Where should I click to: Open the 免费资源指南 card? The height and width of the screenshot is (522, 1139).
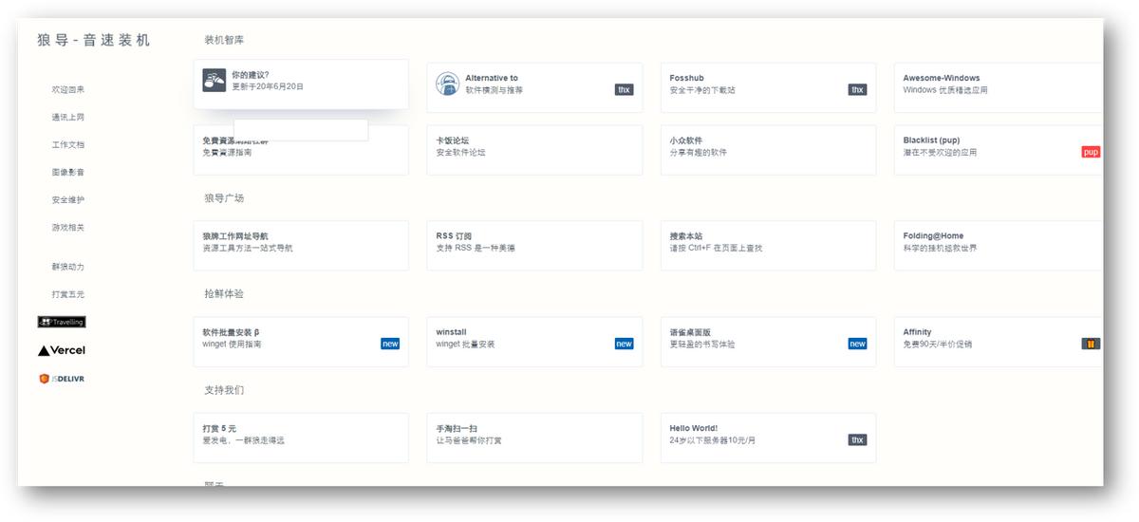[x=301, y=150]
